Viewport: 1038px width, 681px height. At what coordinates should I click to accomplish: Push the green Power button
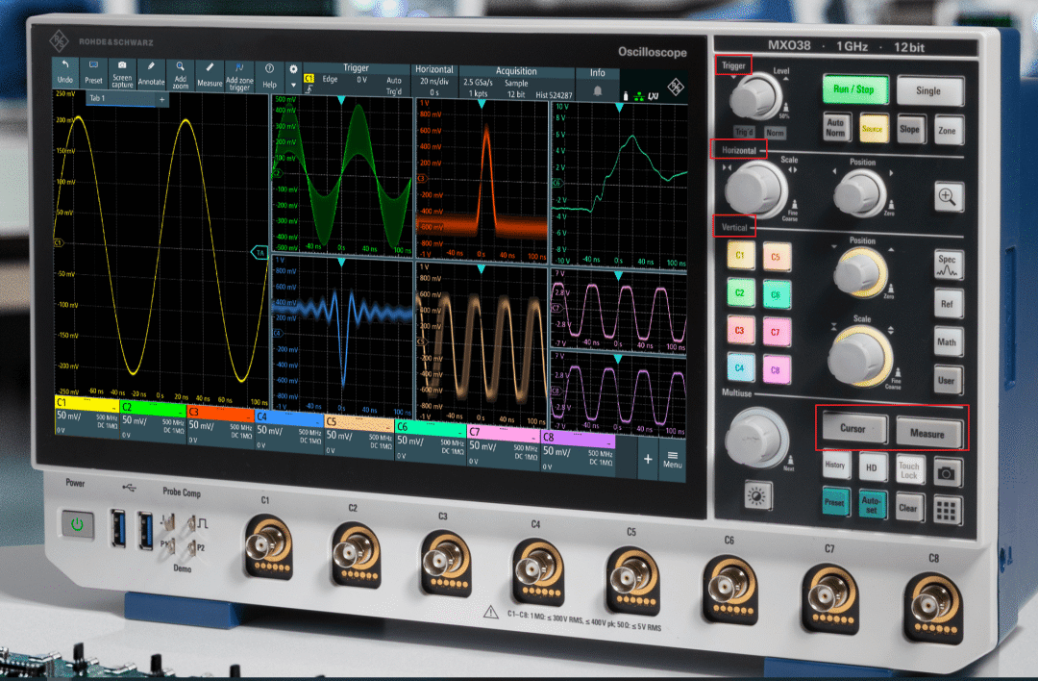tap(78, 525)
